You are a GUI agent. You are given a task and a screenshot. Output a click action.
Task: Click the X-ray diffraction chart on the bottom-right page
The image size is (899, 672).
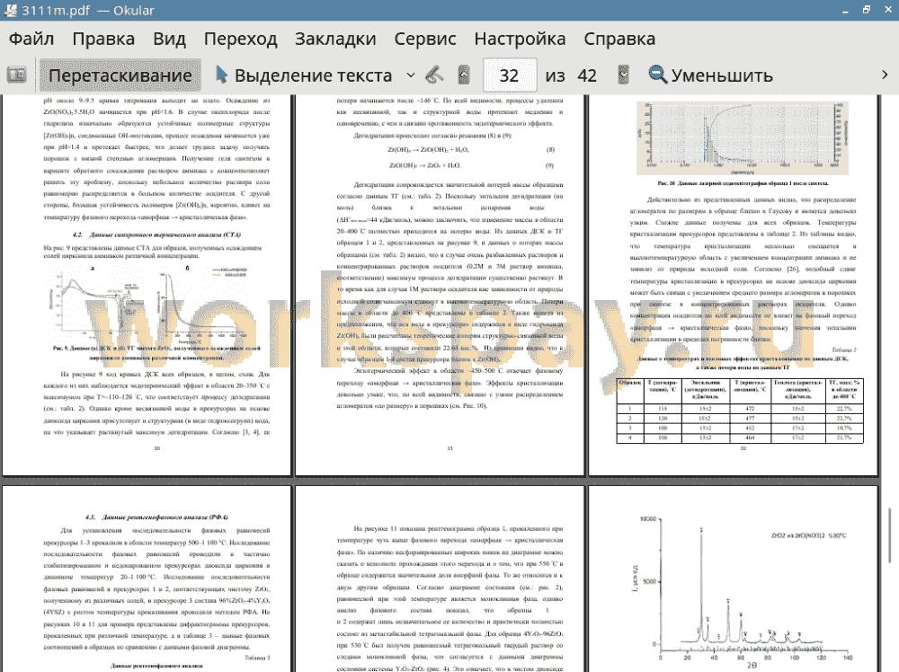coord(743,590)
